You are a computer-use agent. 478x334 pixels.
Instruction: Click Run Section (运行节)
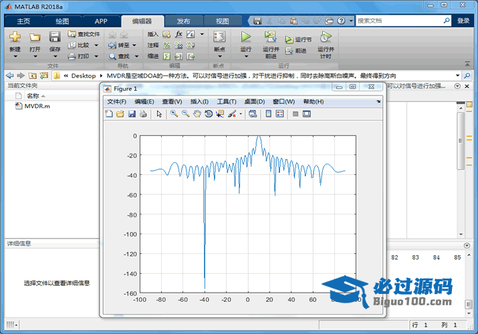pos(298,39)
